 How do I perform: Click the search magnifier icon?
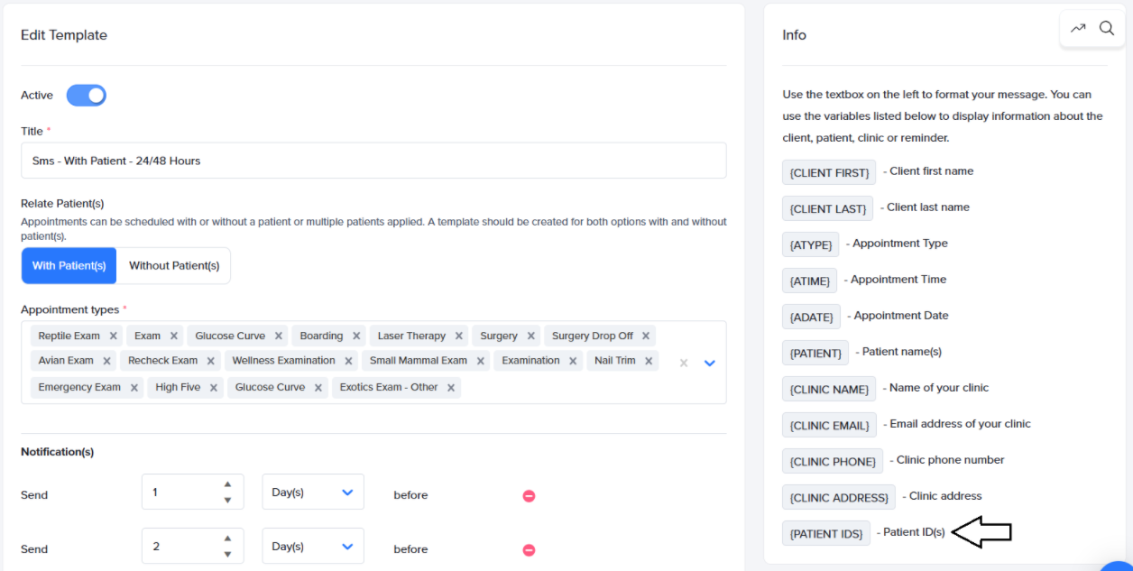[x=1107, y=28]
